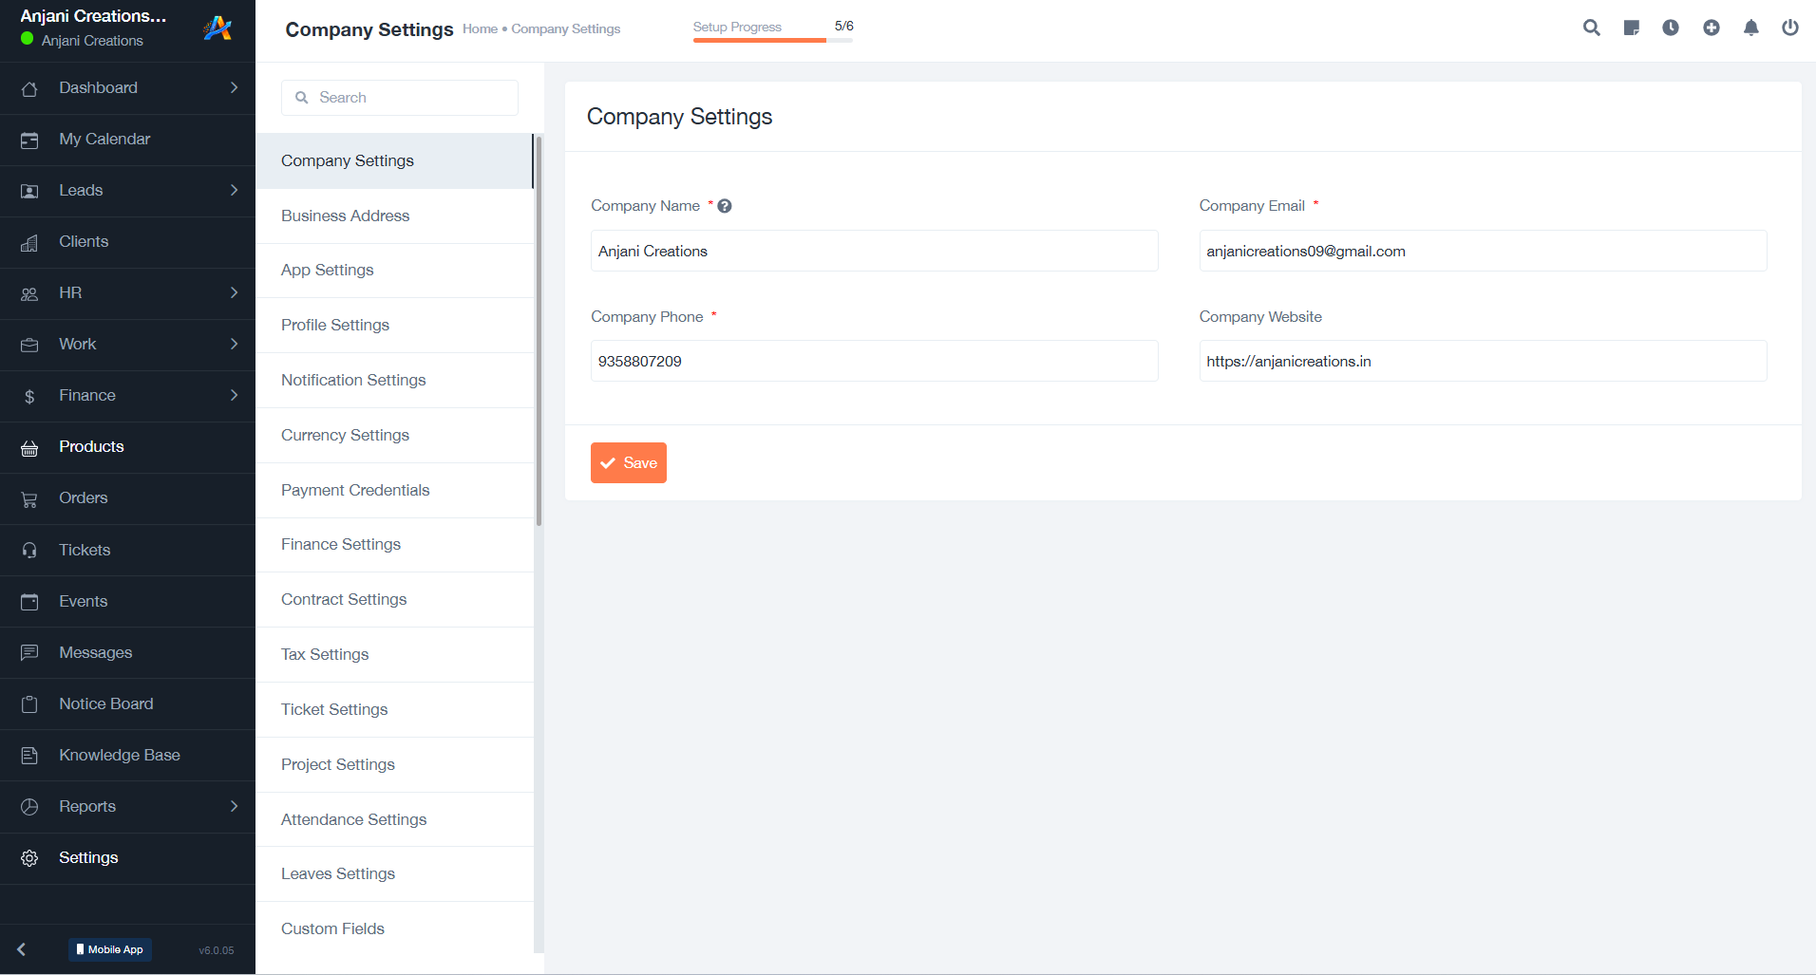Expand the Finance submenu arrow
Viewport: 1816px width, 975px height.
coord(234,395)
